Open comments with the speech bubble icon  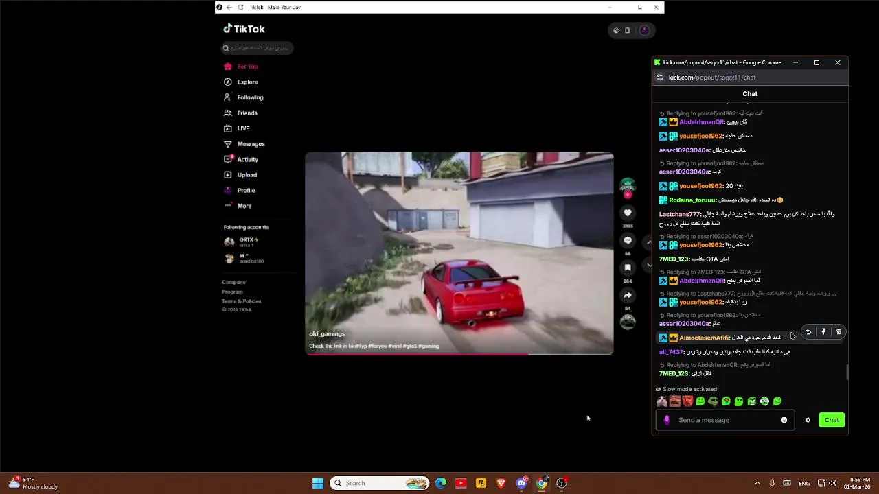pos(628,241)
